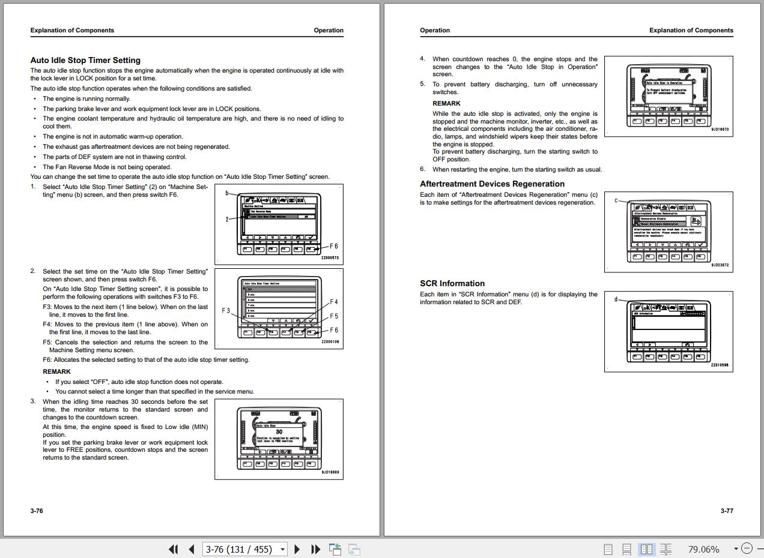Zoom out with the minus button
764x558 pixels.
tap(747, 548)
